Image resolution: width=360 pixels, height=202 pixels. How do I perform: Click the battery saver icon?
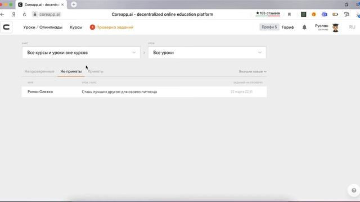coord(335,14)
